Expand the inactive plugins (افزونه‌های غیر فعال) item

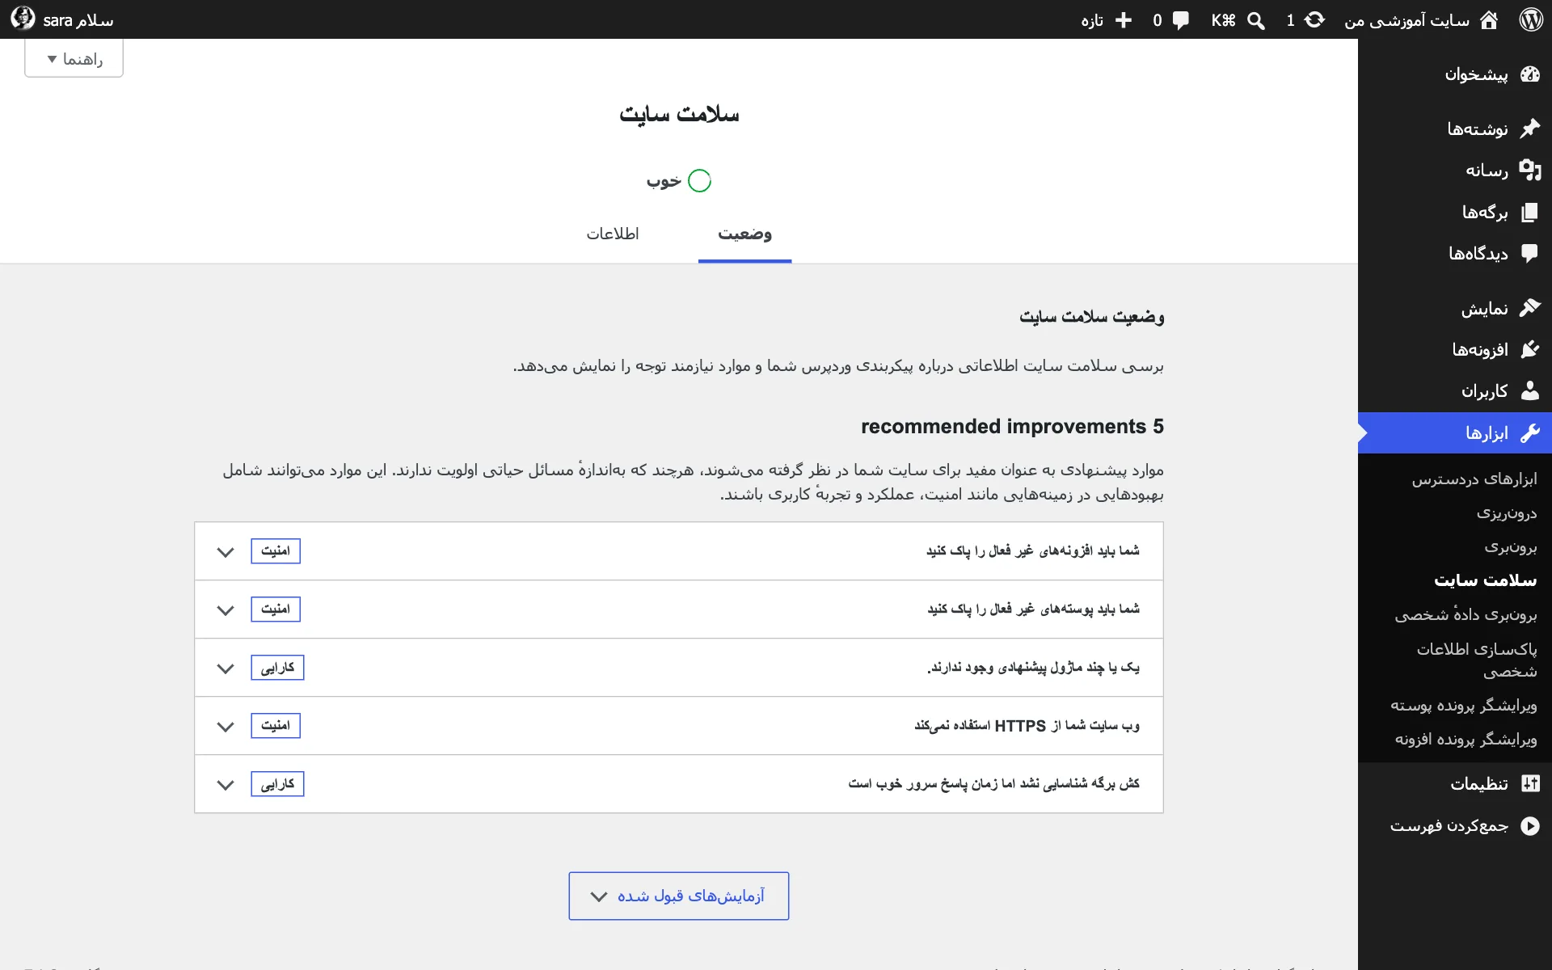pos(679,551)
